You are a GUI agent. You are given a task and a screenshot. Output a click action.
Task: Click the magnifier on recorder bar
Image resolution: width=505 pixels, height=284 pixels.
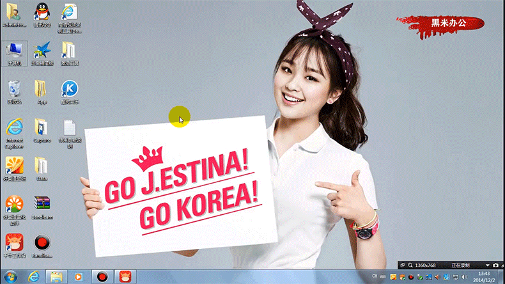(410, 265)
